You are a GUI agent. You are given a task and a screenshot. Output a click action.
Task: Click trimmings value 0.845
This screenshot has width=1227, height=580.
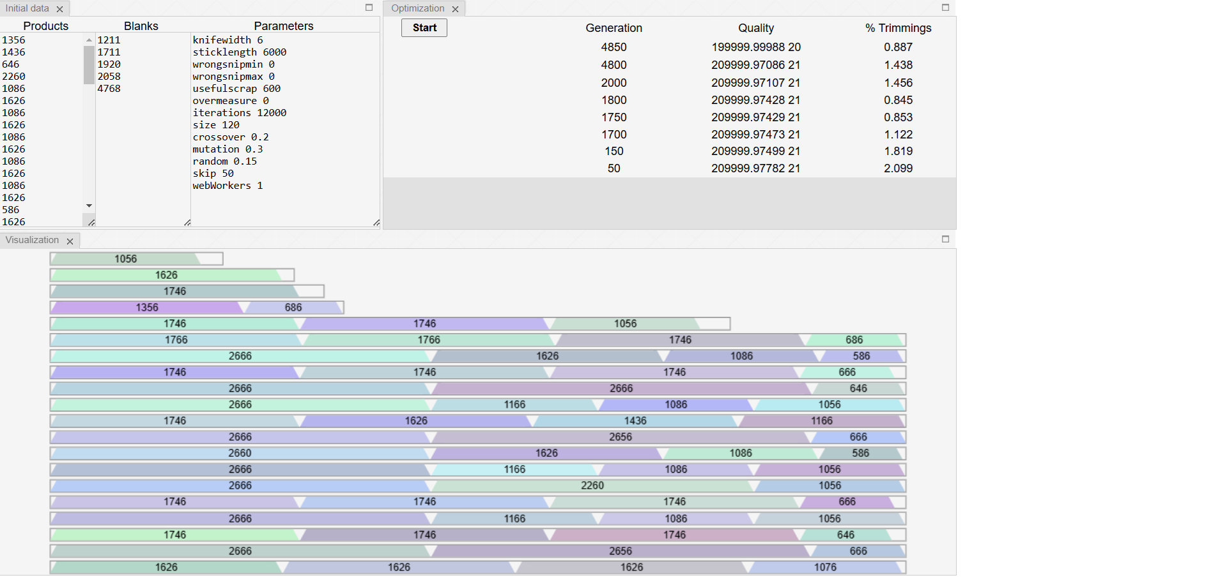[898, 100]
